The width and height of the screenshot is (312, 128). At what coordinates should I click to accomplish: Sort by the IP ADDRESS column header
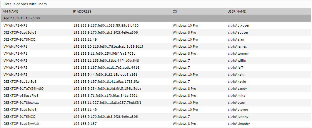pos(82,11)
